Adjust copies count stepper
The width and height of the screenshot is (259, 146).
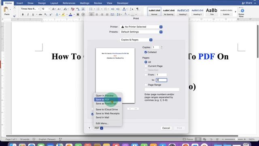pos(161,47)
